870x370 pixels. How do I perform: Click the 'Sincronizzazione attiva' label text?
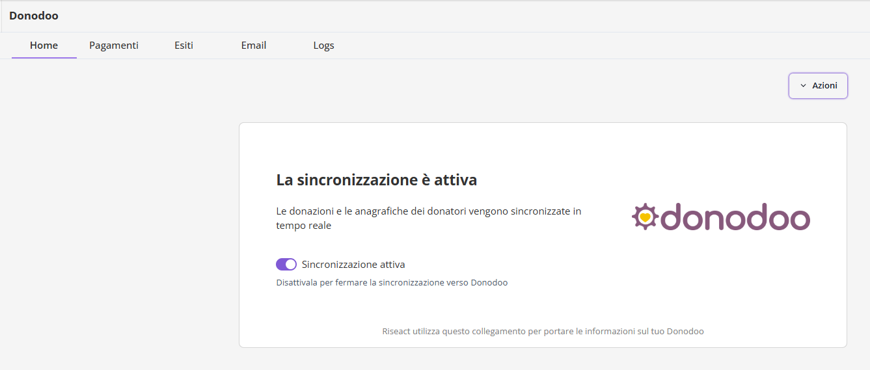point(353,265)
